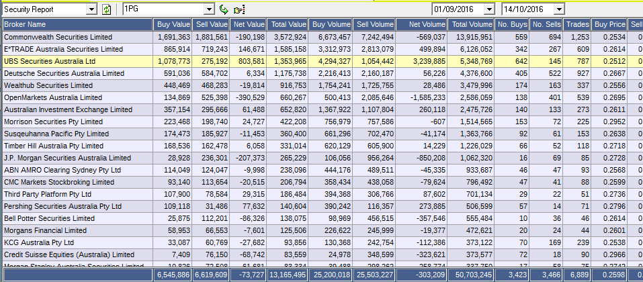Click totals row net volume -303,209
Image resolution: width=643 pixels, height=282 pixels.
pyautogui.click(x=421, y=275)
